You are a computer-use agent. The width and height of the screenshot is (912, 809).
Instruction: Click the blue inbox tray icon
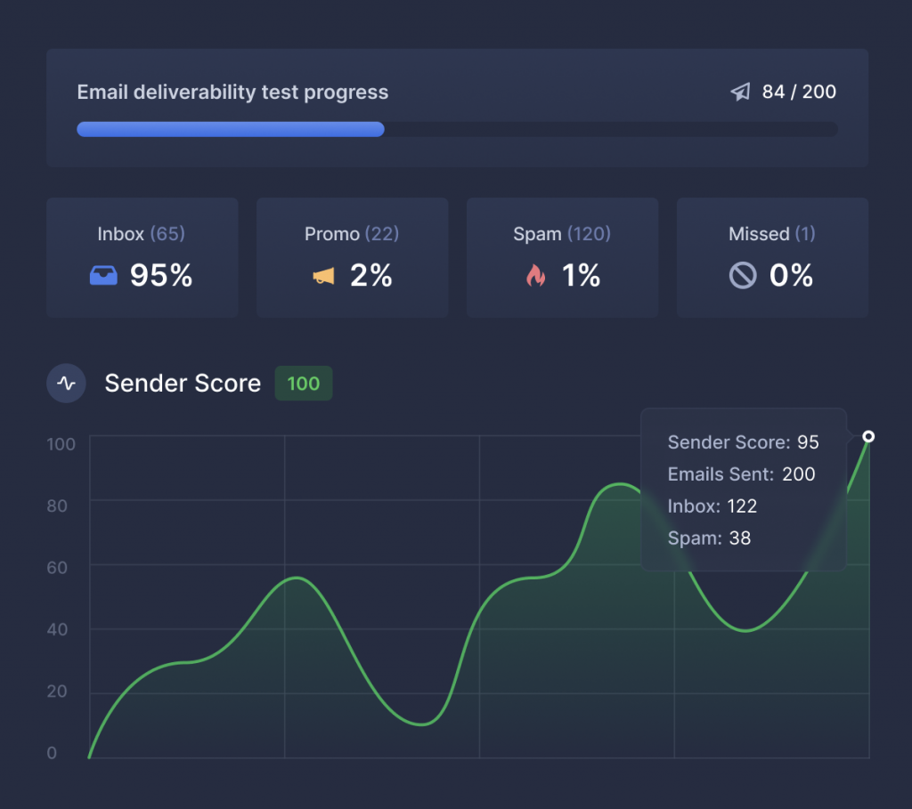coord(103,276)
